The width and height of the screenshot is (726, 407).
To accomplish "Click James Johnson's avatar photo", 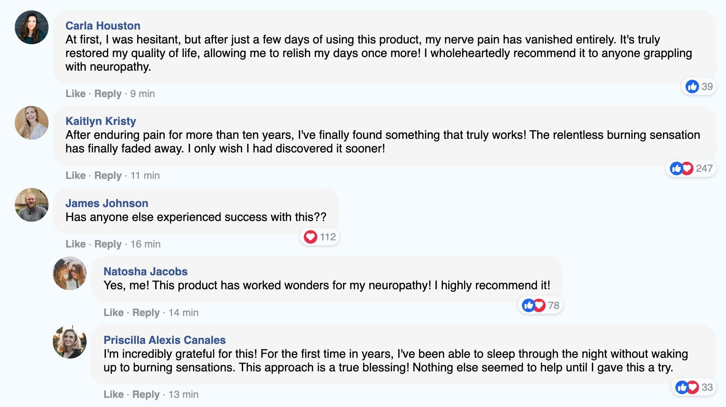I will 32,205.
